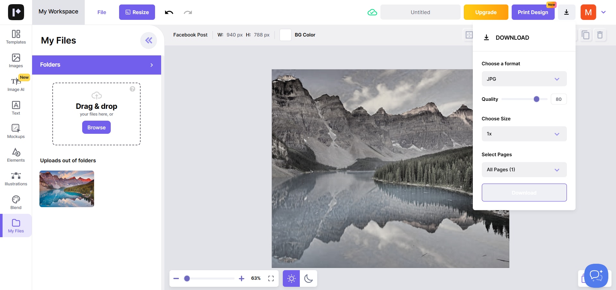This screenshot has height=290, width=616.
Task: Click the Quality slider handle
Action: (x=536, y=99)
